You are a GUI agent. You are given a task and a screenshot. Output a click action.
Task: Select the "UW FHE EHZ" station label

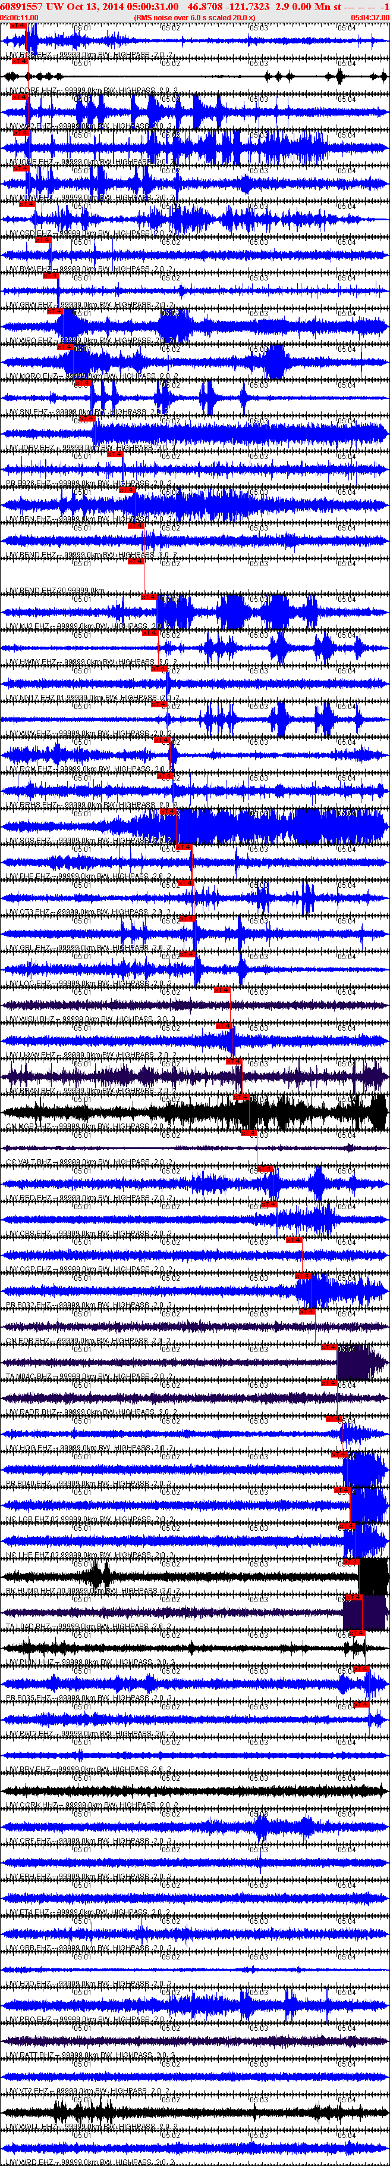click(28, 876)
